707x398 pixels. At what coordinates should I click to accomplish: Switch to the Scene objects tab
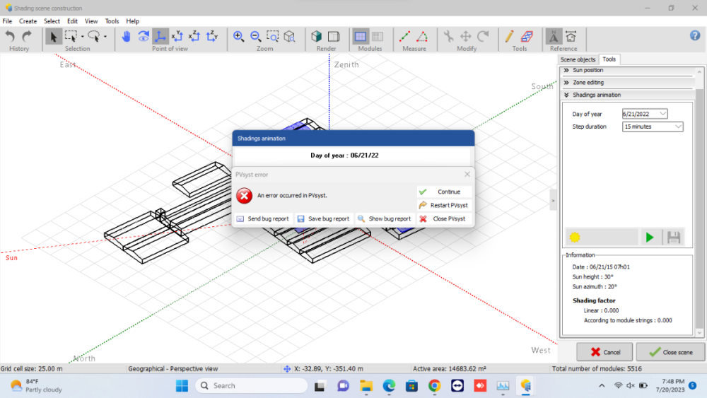click(578, 59)
